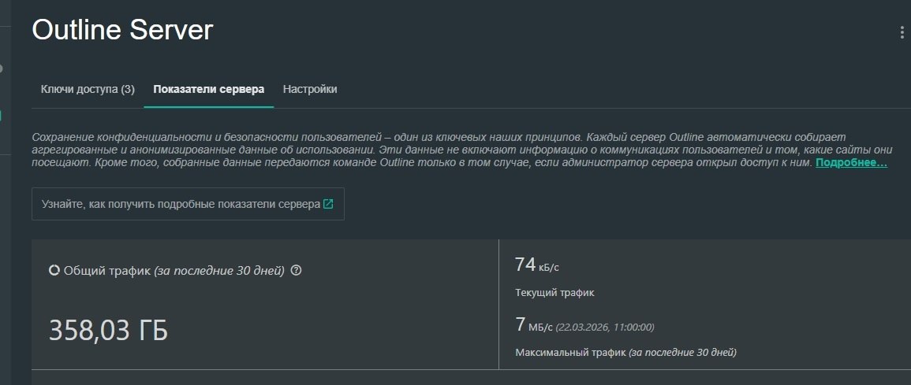The image size is (911, 385).
Task: Click the Максимальный трафик label
Action: [x=569, y=352]
